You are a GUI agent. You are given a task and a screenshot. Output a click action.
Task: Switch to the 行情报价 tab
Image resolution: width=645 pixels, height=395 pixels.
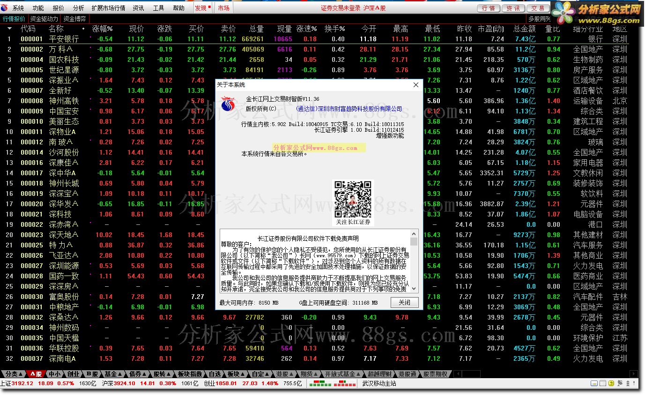tap(14, 19)
